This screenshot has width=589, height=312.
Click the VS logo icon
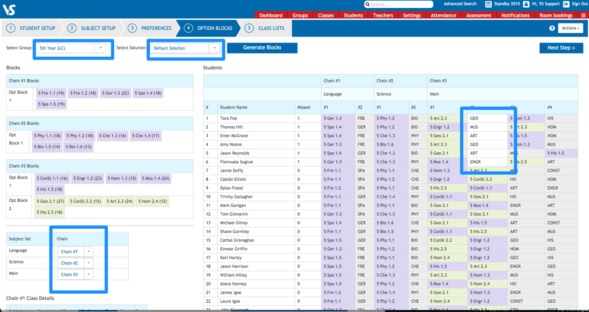(x=9, y=9)
